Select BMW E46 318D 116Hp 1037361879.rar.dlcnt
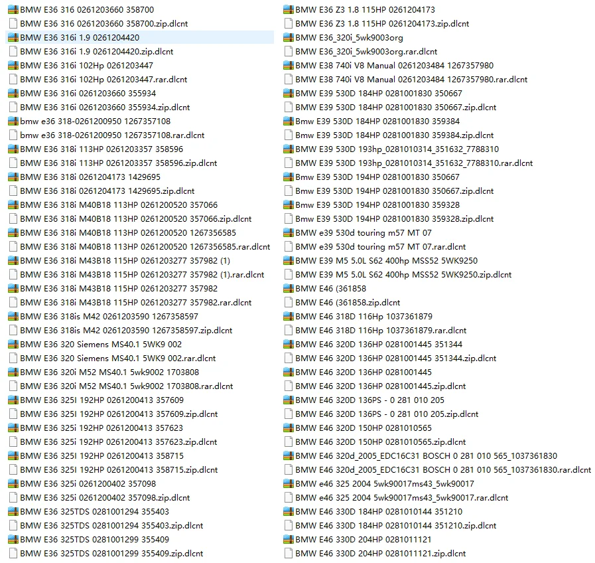 [x=375, y=331]
